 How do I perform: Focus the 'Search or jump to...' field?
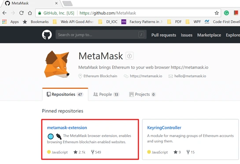pos(101,35)
